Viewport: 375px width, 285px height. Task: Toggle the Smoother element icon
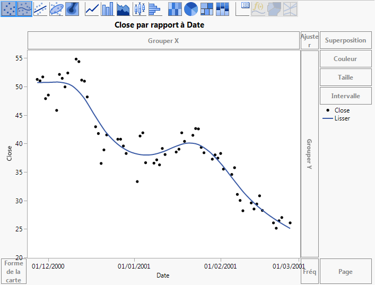[24, 9]
